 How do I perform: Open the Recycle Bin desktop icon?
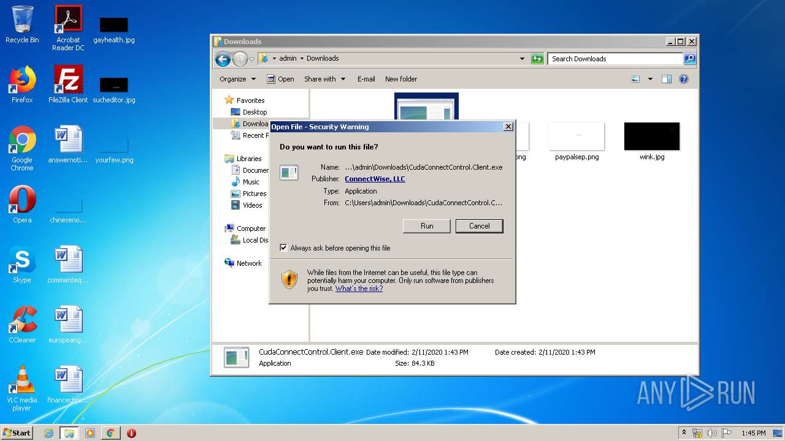pyautogui.click(x=22, y=24)
